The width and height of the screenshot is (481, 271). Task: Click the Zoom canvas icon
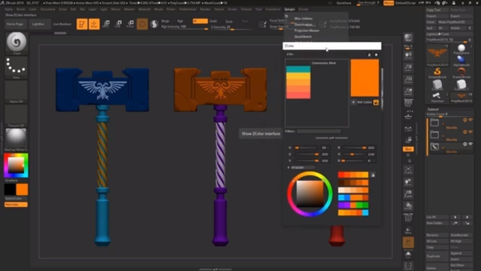(408, 68)
